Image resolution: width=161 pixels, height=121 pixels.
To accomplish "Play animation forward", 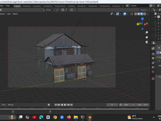I will [65, 105].
